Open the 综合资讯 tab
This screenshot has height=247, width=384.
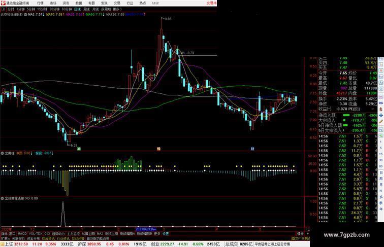[x=48, y=238]
